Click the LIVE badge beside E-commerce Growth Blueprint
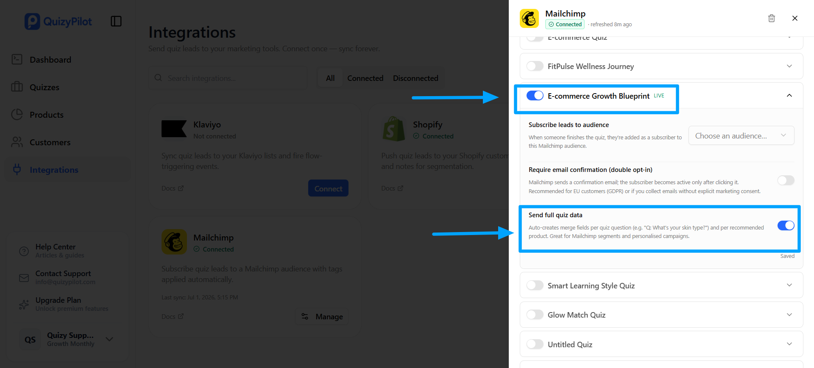 (x=659, y=95)
